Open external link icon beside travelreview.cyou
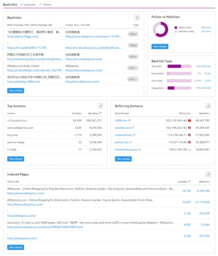The height and width of the screenshot is (256, 218). pos(139,149)
